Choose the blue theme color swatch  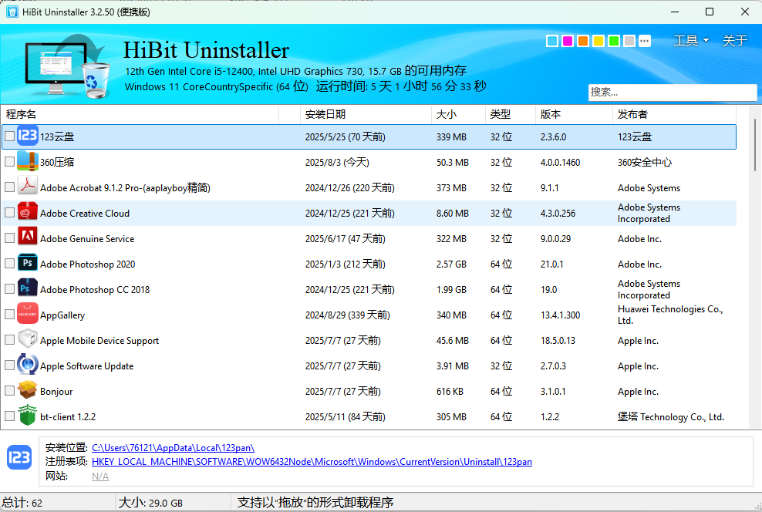pyautogui.click(x=552, y=41)
